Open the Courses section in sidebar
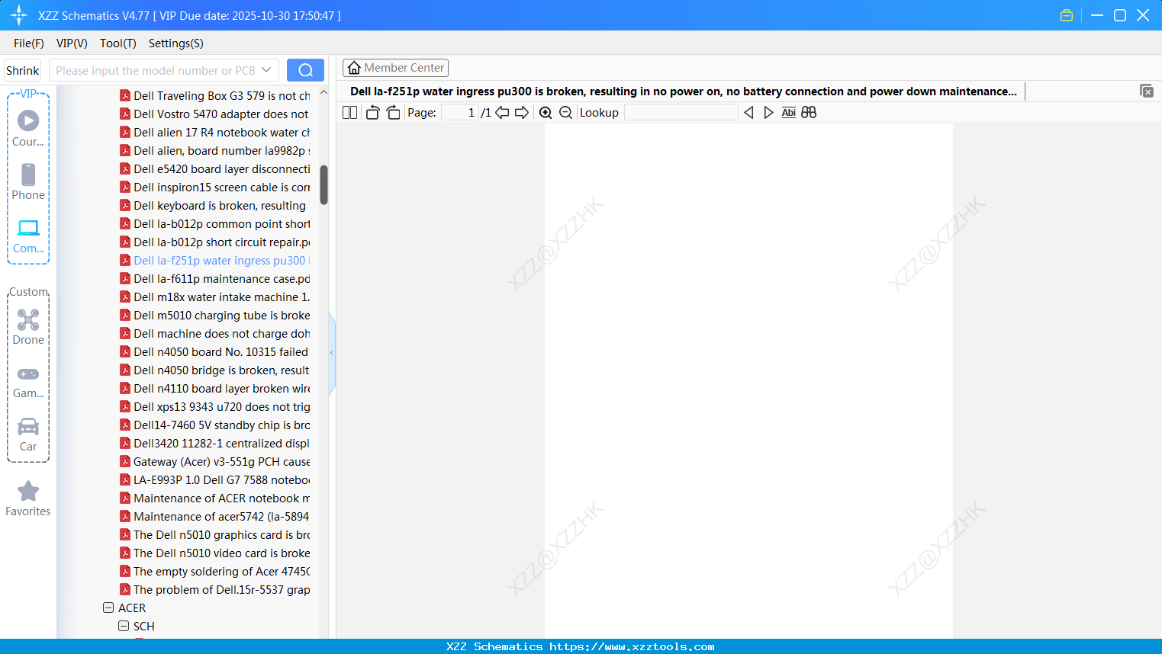The width and height of the screenshot is (1162, 654). [x=28, y=129]
